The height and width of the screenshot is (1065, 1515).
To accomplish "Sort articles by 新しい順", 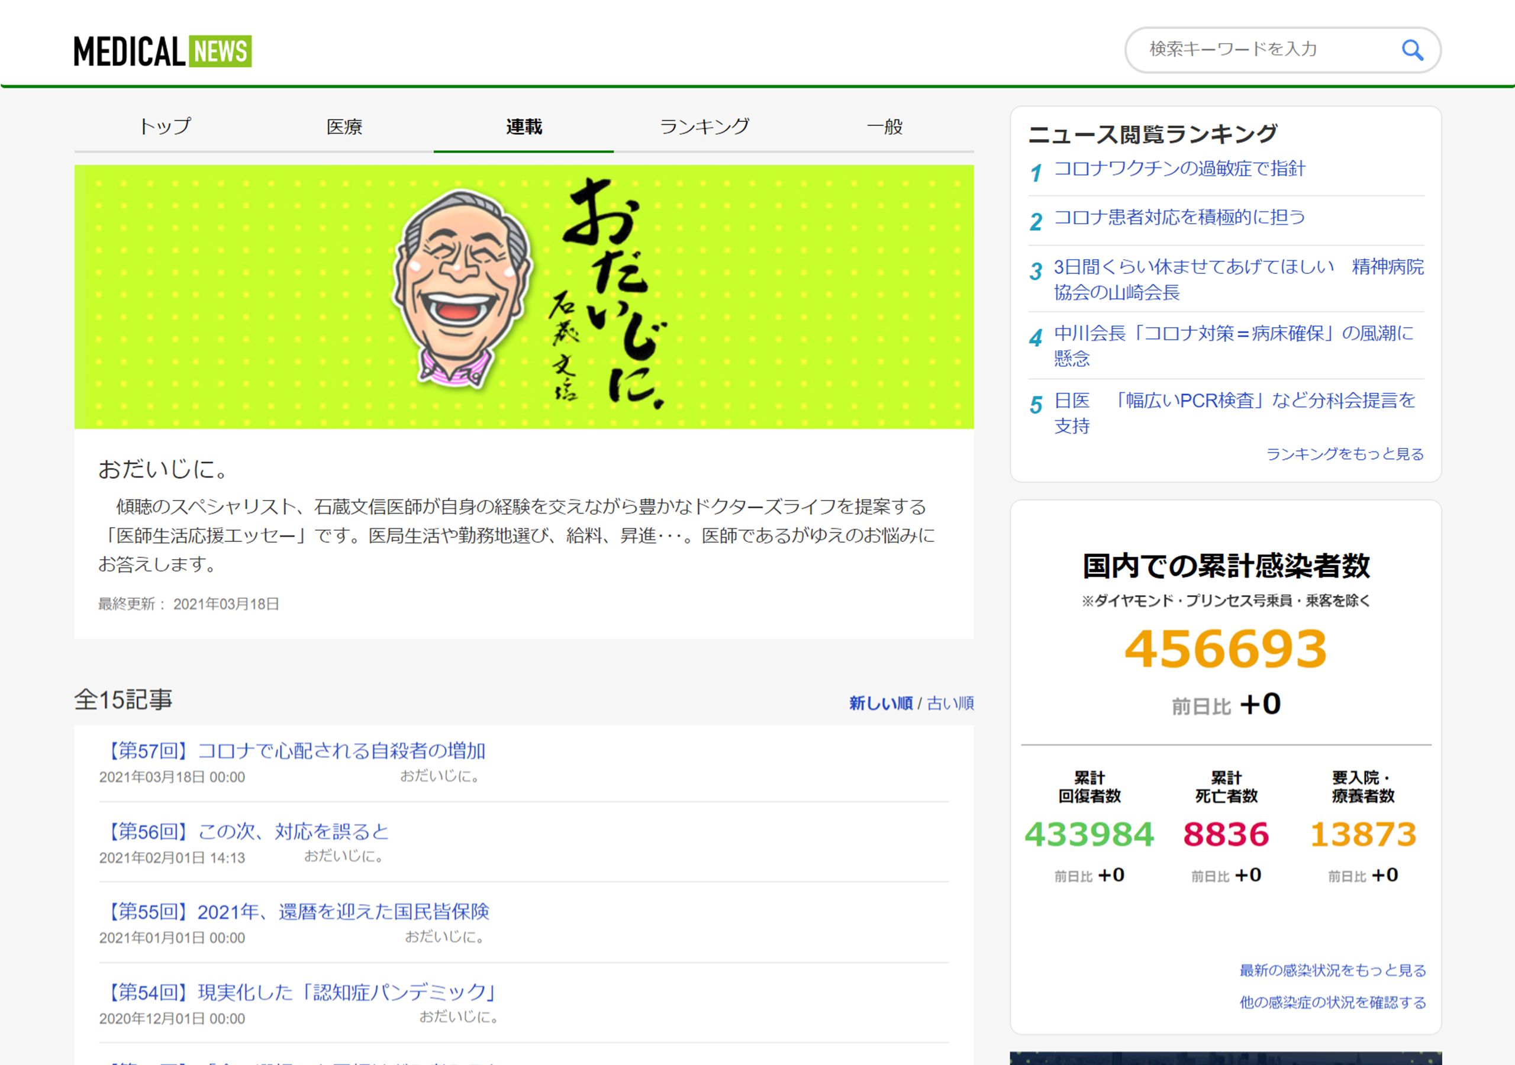I will point(880,703).
